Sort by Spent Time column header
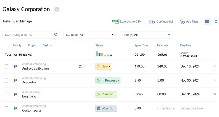Image resolution: width=219 pixels, height=117 pixels. coord(141,45)
